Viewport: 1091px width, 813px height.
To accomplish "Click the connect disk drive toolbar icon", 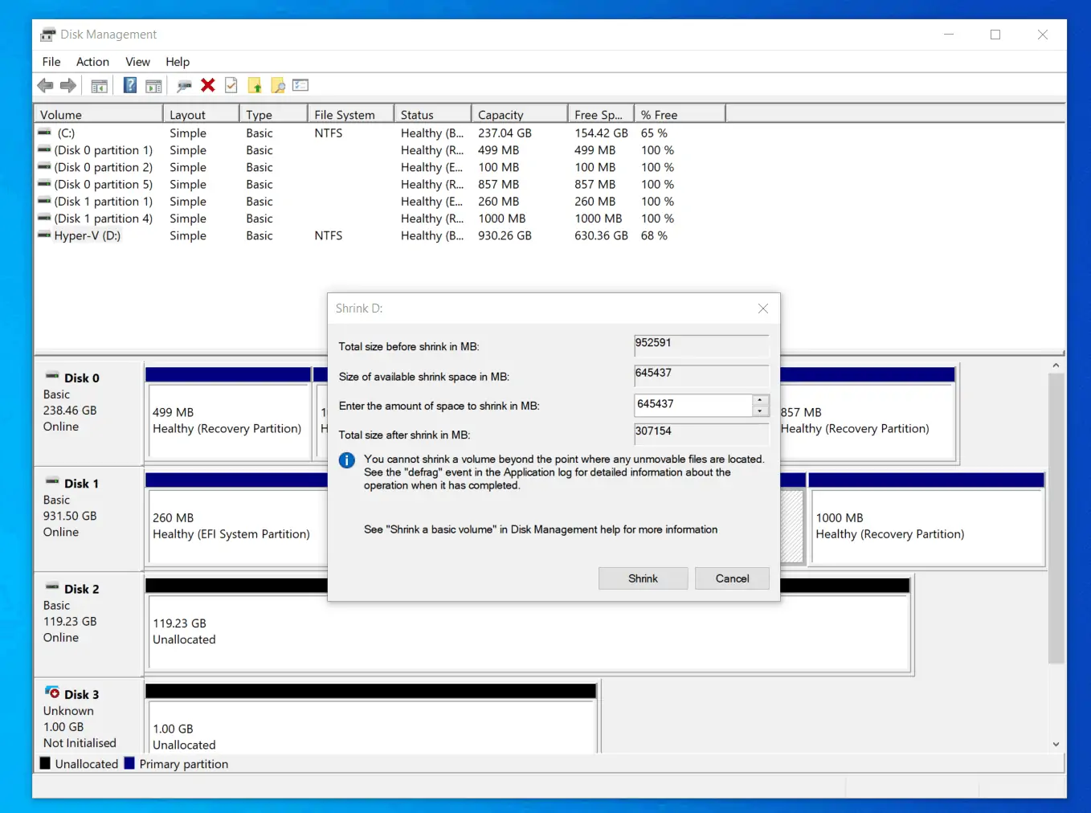I will pos(184,85).
